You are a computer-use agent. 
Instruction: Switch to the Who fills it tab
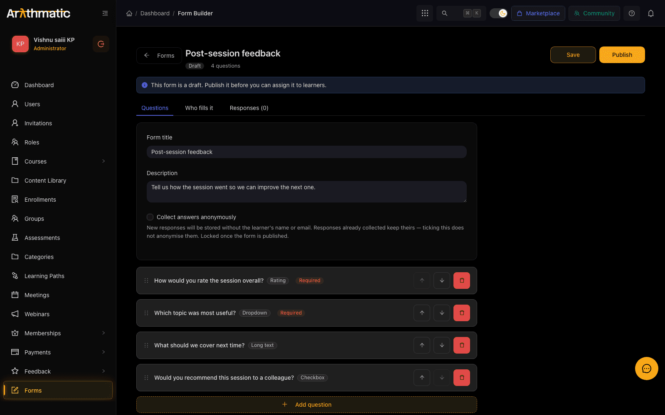pos(199,108)
